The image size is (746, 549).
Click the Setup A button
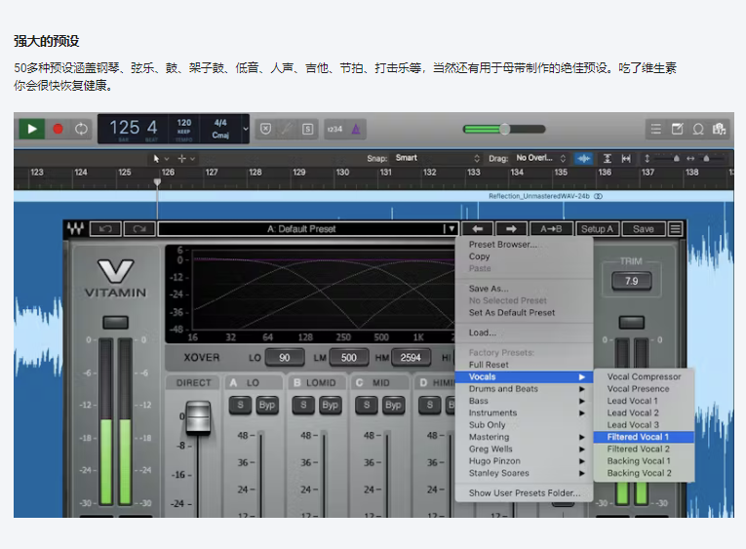click(x=597, y=229)
